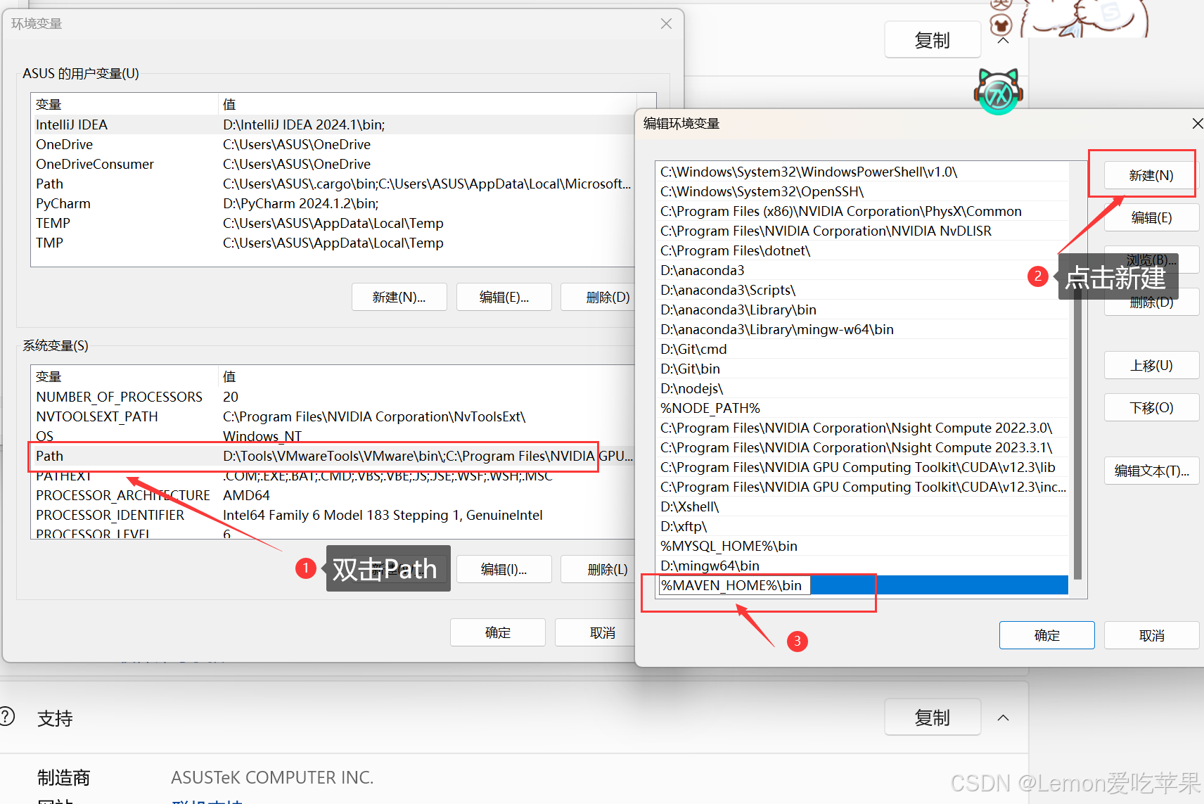This screenshot has height=804, width=1204.
Task: Click 新建(N) in the Edit Environment Variable dialog
Action: point(1151,175)
